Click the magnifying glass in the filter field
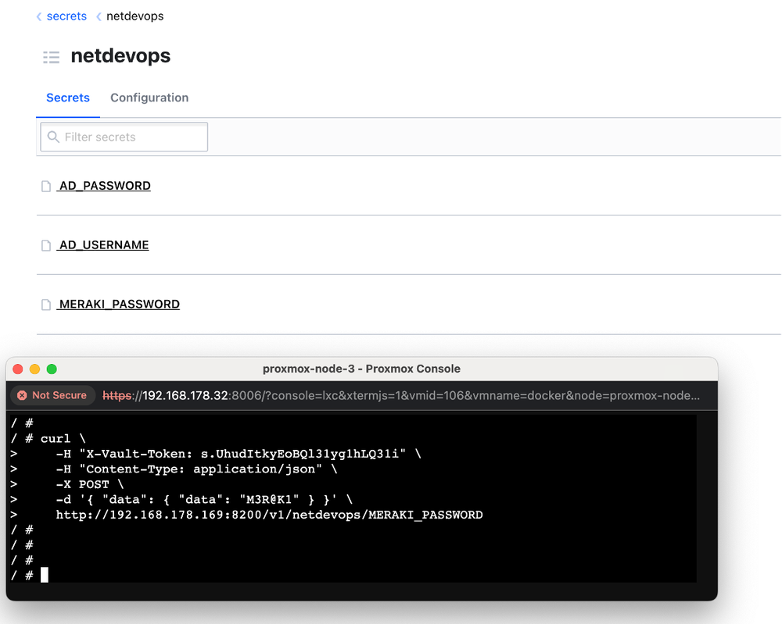 [x=52, y=137]
